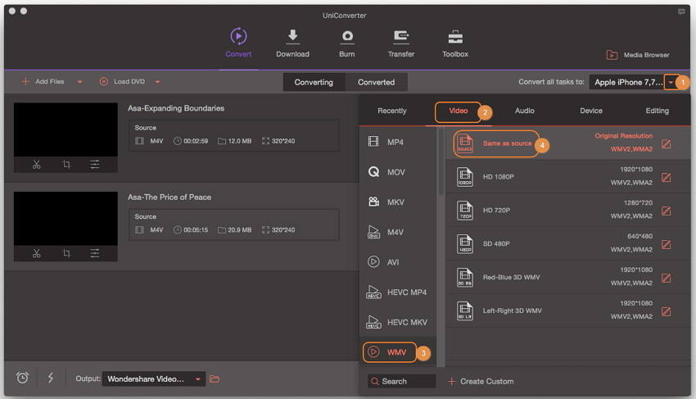The height and width of the screenshot is (399, 696).
Task: Choose HEVC MP4 in the format list
Action: (398, 292)
